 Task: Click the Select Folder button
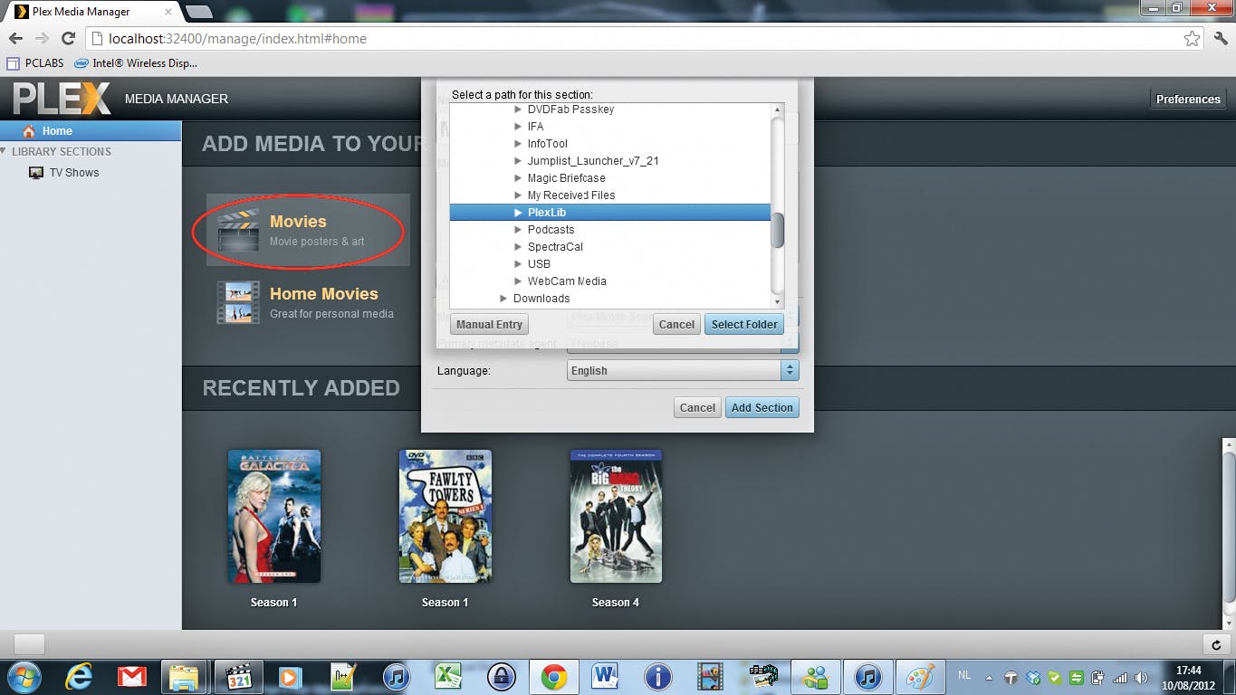(744, 324)
